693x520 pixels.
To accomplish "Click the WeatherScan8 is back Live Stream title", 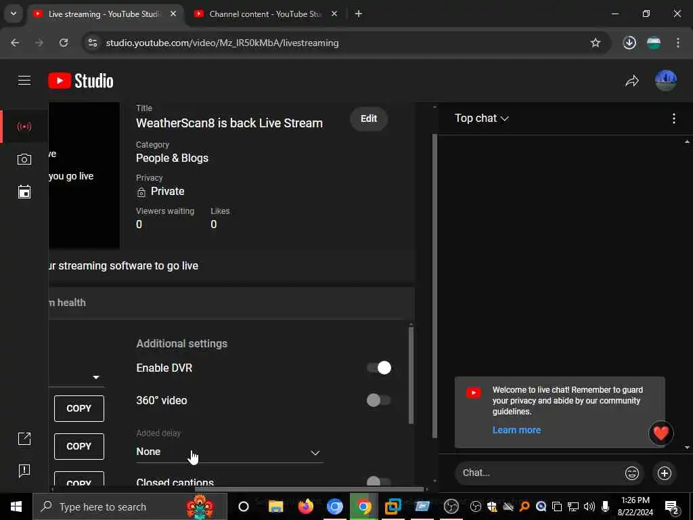I will click(x=229, y=123).
